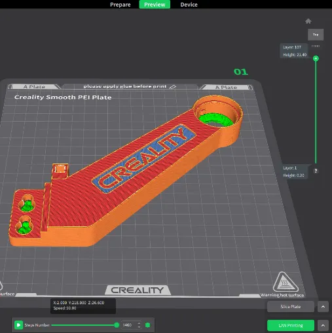Increase the steps number with up arrow
This screenshot has height=333, width=332.
pos(139,323)
